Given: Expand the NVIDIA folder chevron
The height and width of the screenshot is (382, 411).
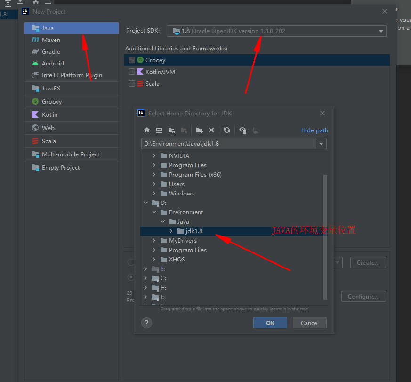Looking at the screenshot, I should point(154,156).
